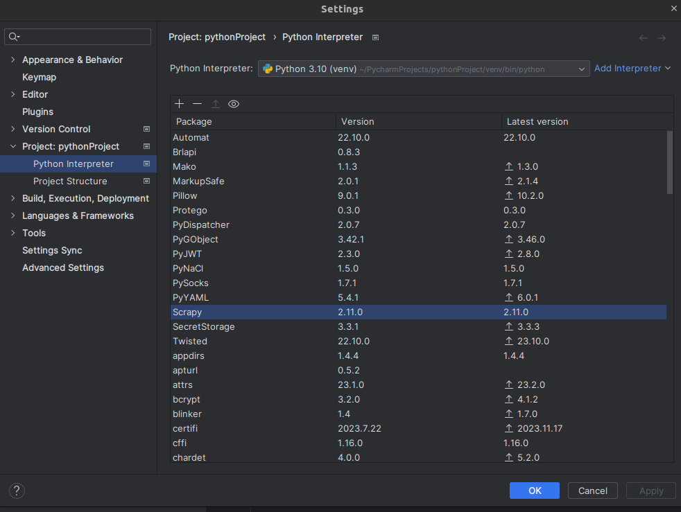Screen dimensions: 681x512
Task: Select the PyJWT package row
Action: [419, 254]
